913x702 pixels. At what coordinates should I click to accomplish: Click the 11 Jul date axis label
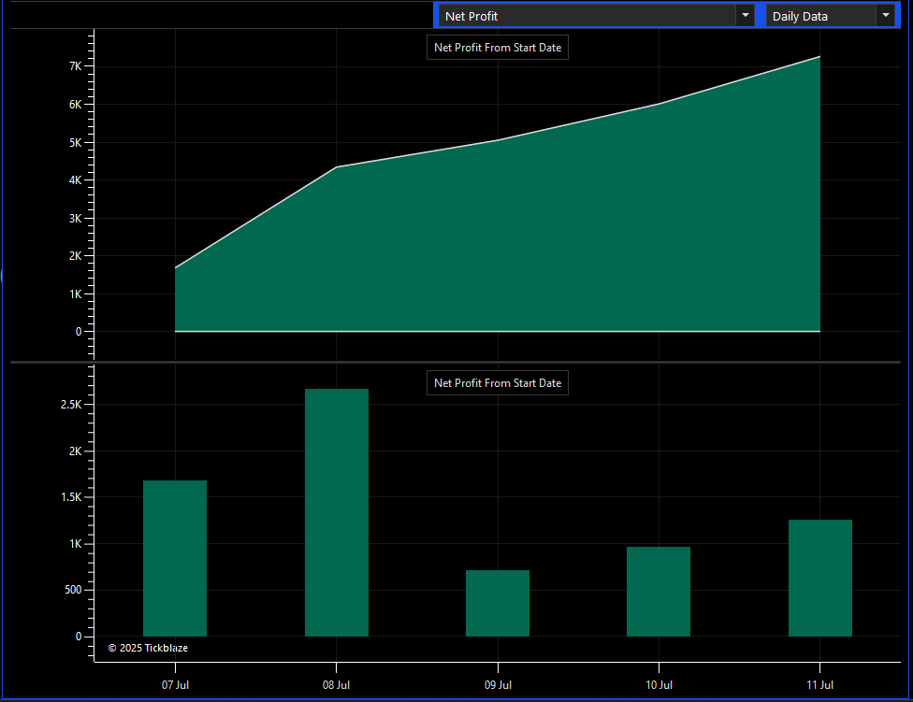pos(819,685)
